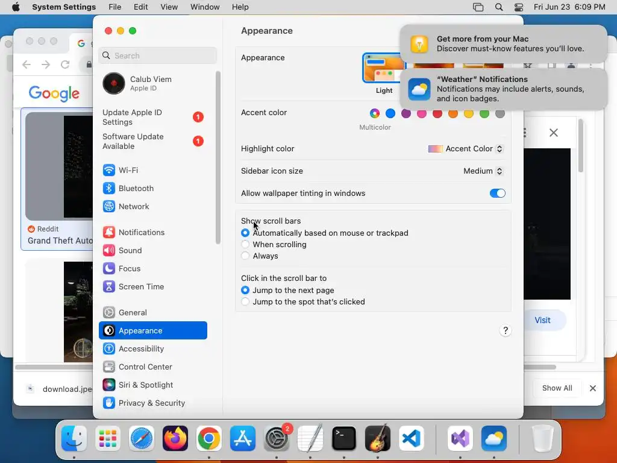
Task: Open the Help menu
Action: coord(240,7)
